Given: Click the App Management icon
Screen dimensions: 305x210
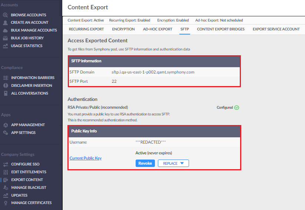Looking at the screenshot, I should pos(6,125).
